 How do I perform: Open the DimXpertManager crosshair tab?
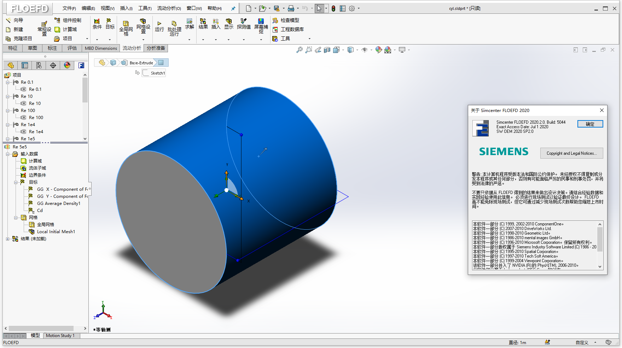coord(53,65)
